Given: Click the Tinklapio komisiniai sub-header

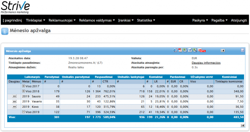Looking at the screenshot, I should [229, 82].
